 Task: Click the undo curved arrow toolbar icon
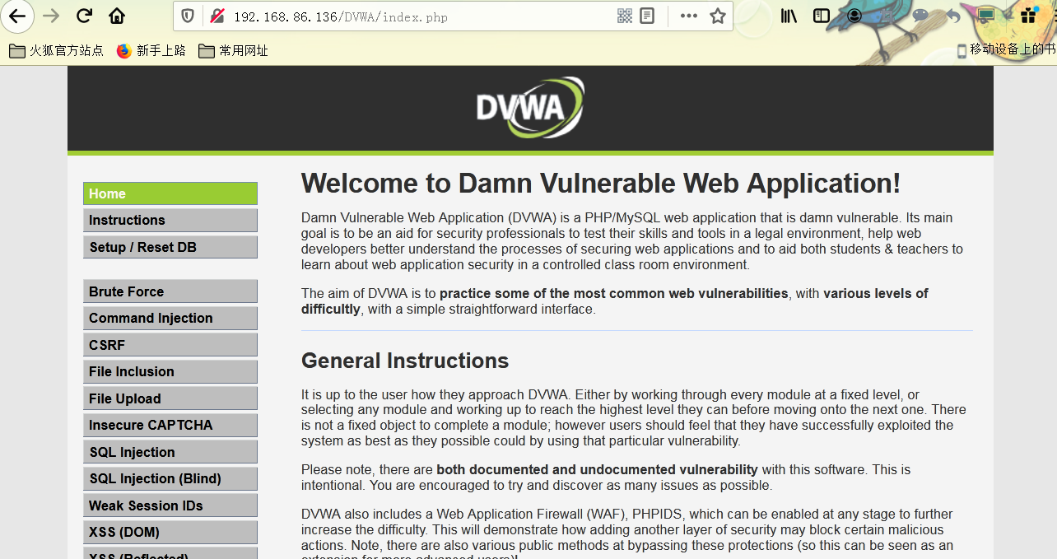(953, 16)
